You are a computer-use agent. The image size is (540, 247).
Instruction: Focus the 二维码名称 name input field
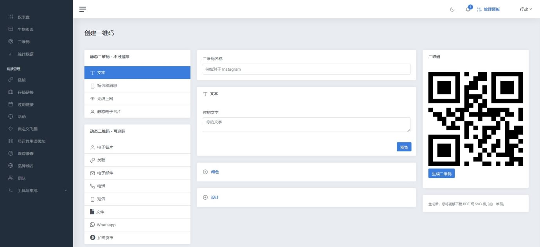[x=306, y=69]
